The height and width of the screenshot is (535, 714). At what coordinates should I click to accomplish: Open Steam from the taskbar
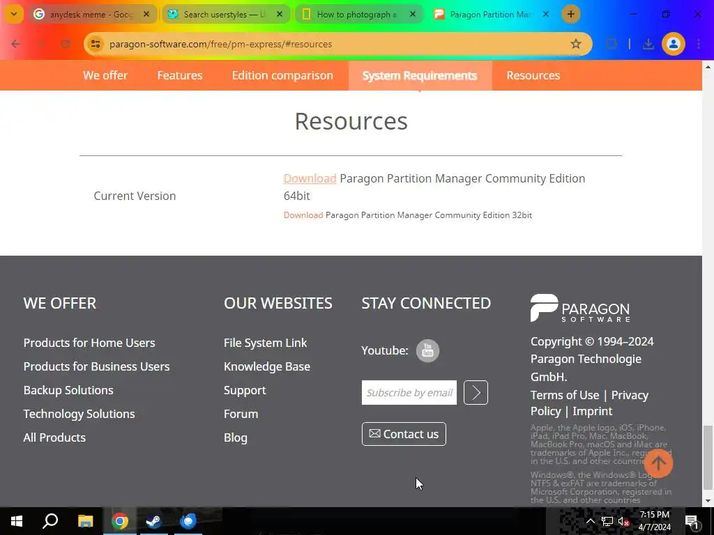tap(153, 521)
